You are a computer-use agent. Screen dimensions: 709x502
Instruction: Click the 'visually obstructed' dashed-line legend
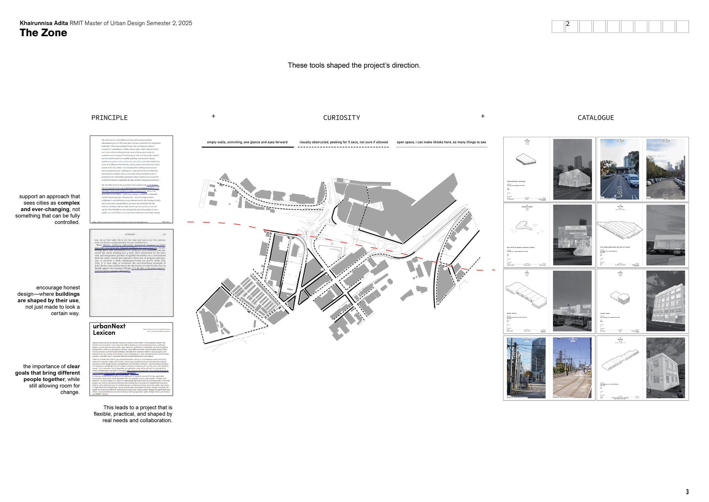pos(343,142)
